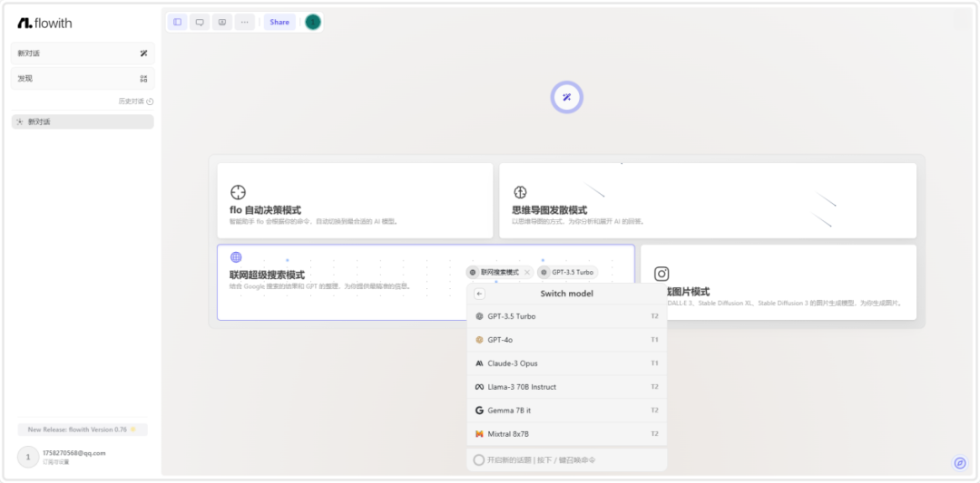This screenshot has width=980, height=483.
Task: Choose the 思维导图发散模式 card
Action: click(x=708, y=200)
